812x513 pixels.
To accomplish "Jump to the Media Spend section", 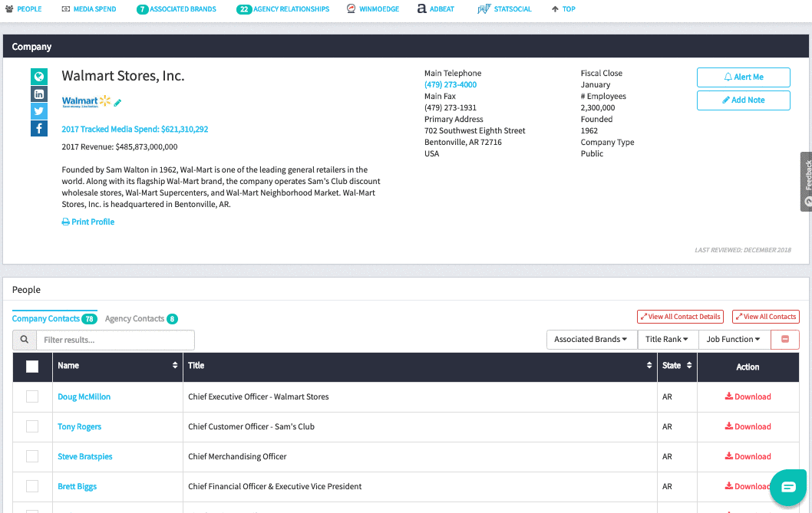I will (x=89, y=8).
